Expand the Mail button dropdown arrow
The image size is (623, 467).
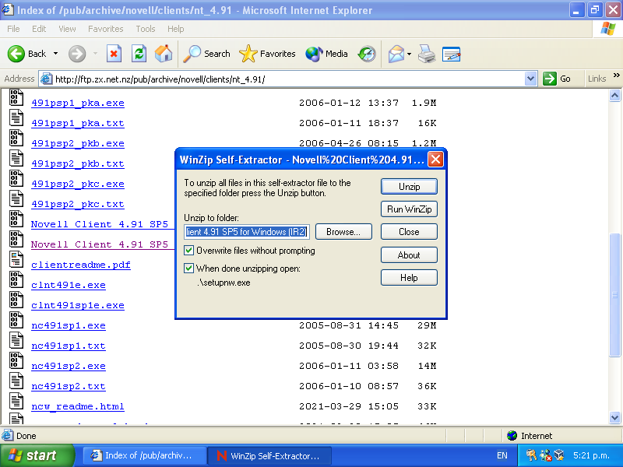(410, 54)
